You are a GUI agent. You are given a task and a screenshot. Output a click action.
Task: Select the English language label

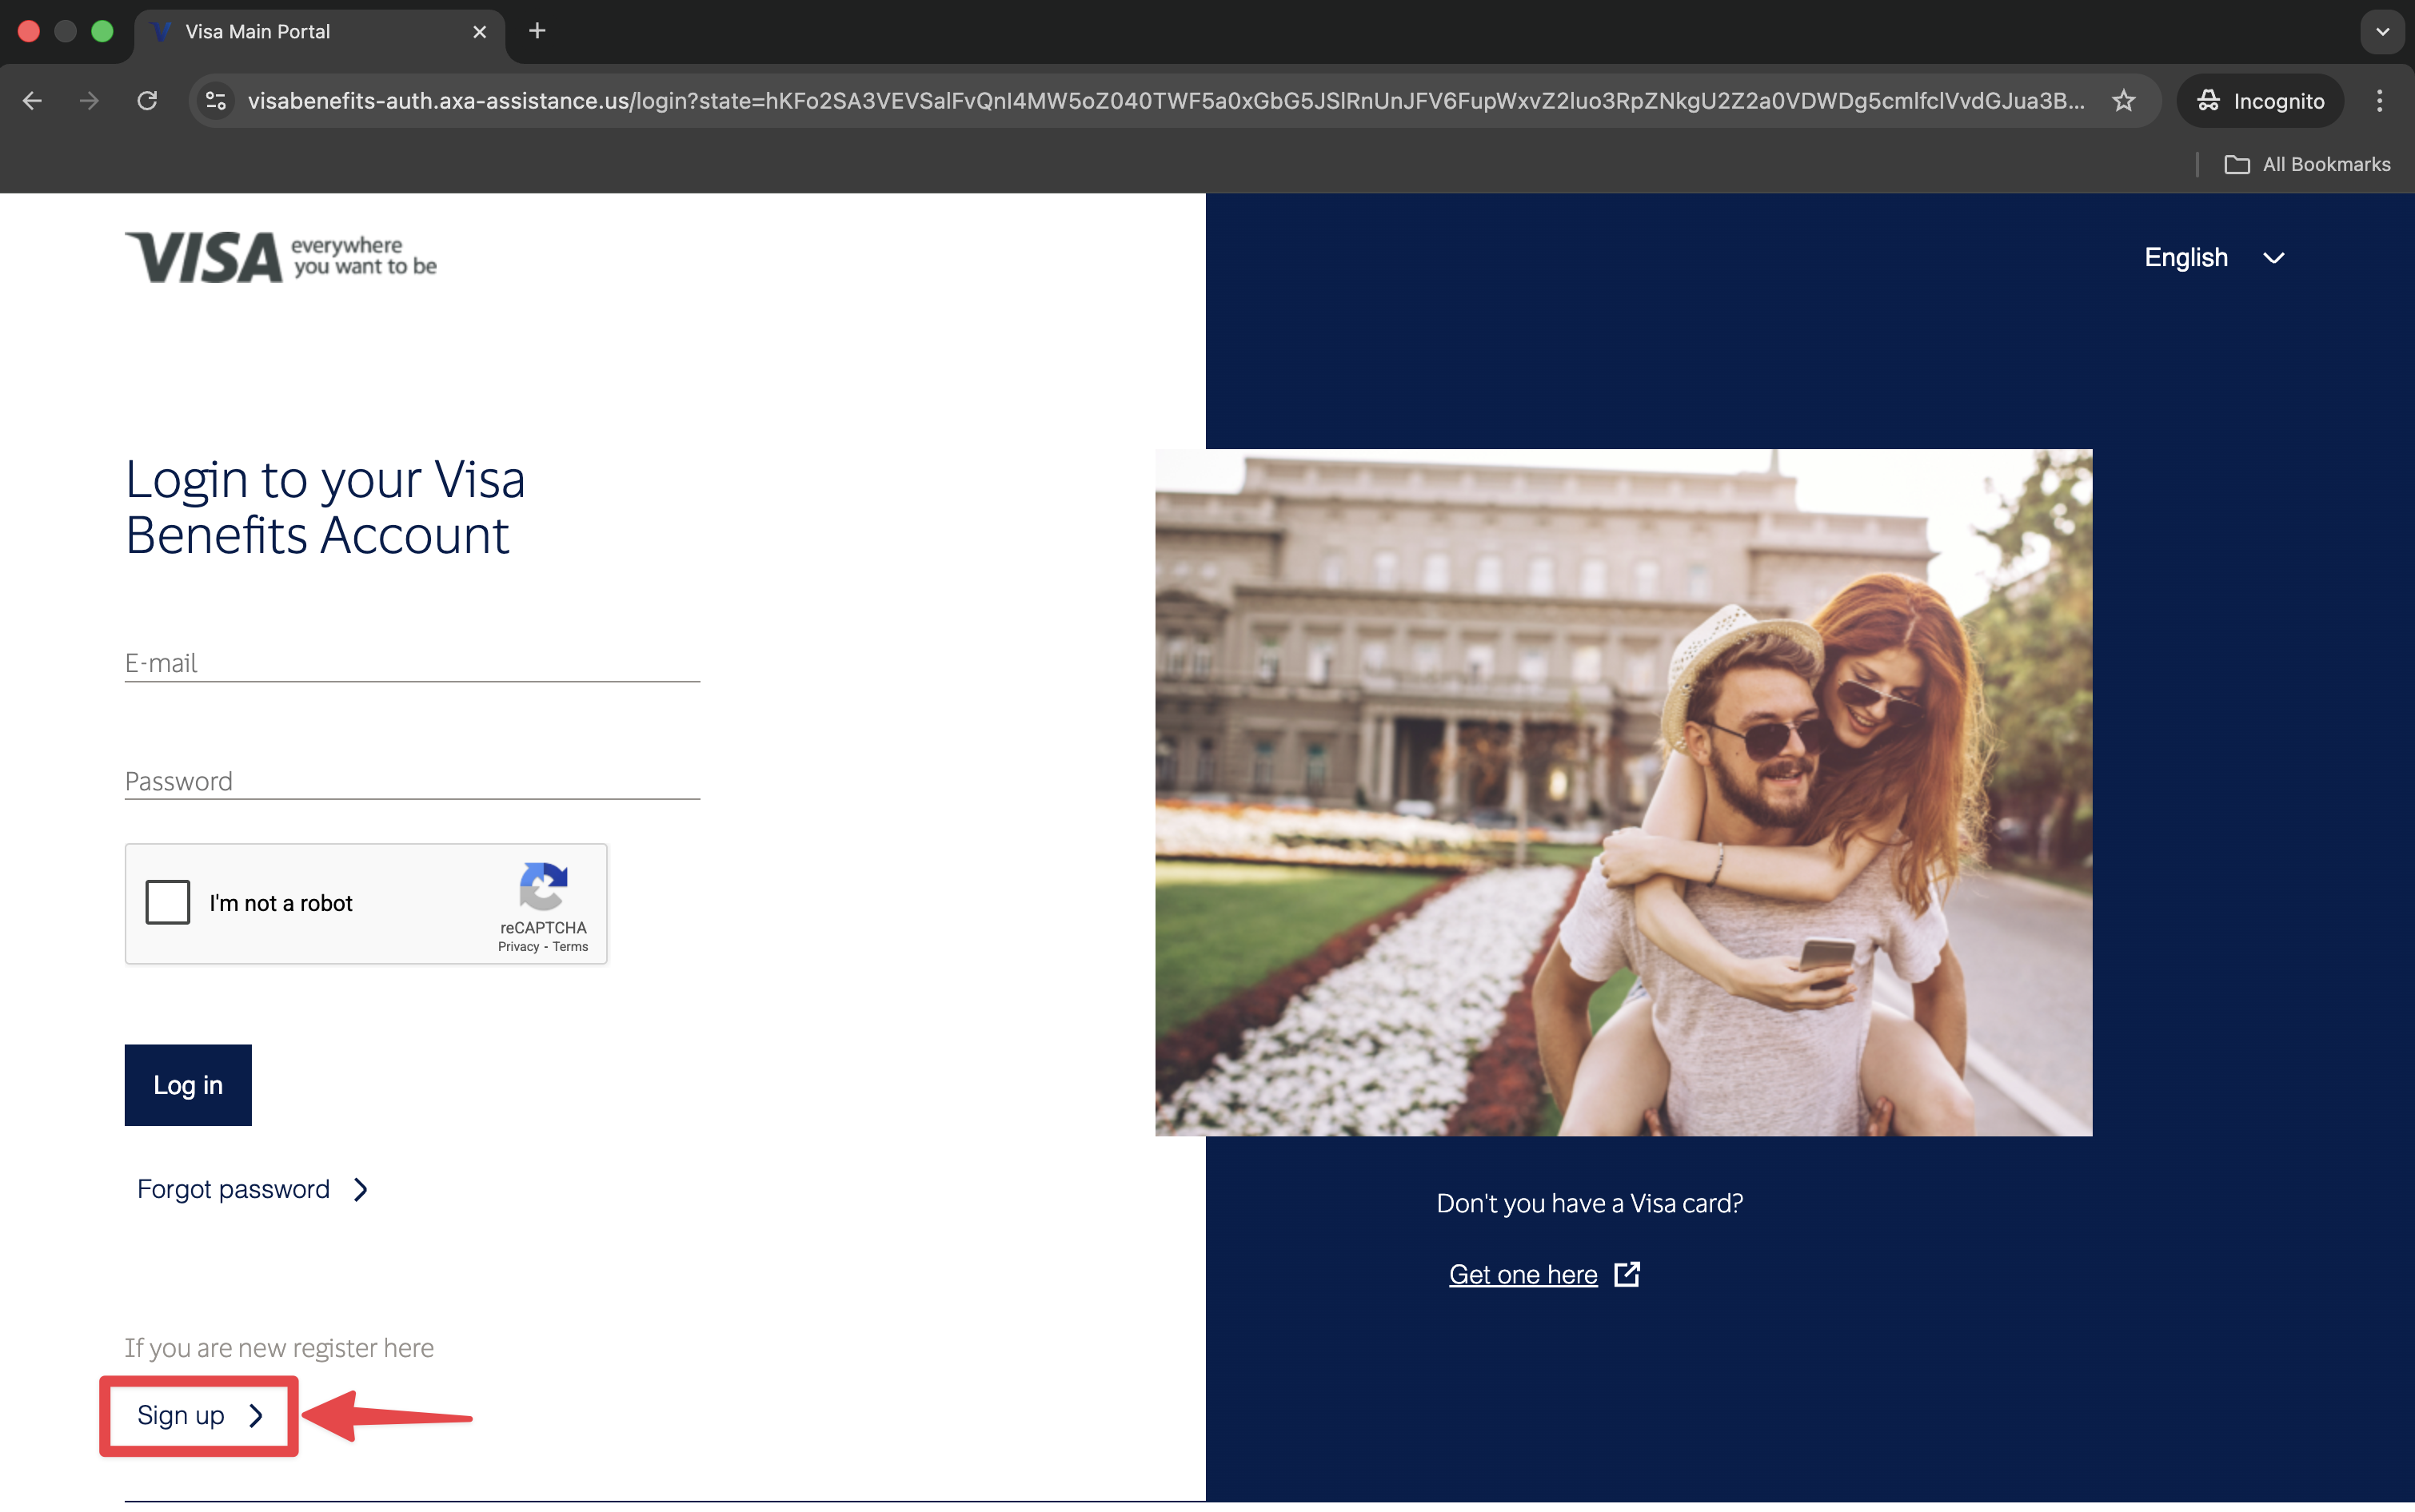tap(2186, 258)
